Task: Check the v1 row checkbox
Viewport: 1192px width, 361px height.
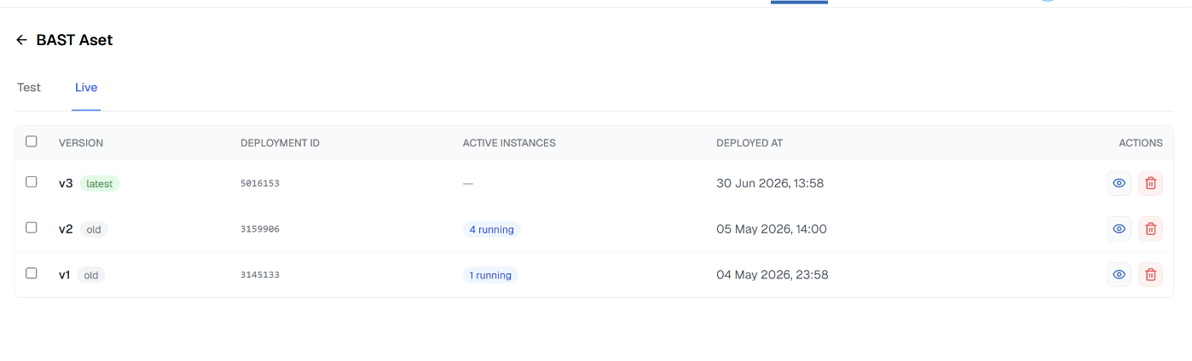Action: [x=32, y=273]
